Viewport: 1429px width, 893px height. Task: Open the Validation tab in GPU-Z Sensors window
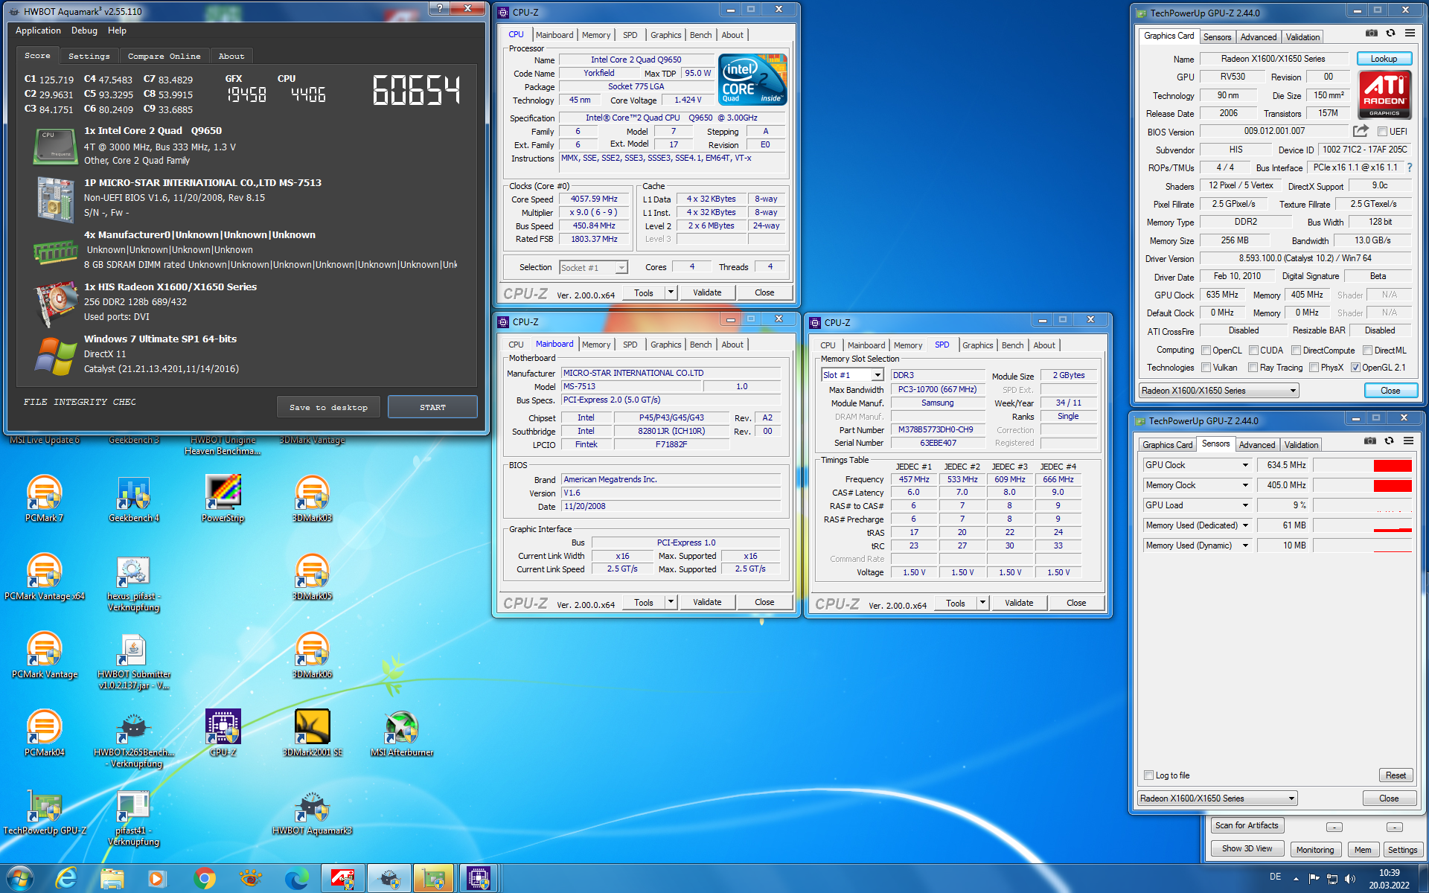[1301, 445]
